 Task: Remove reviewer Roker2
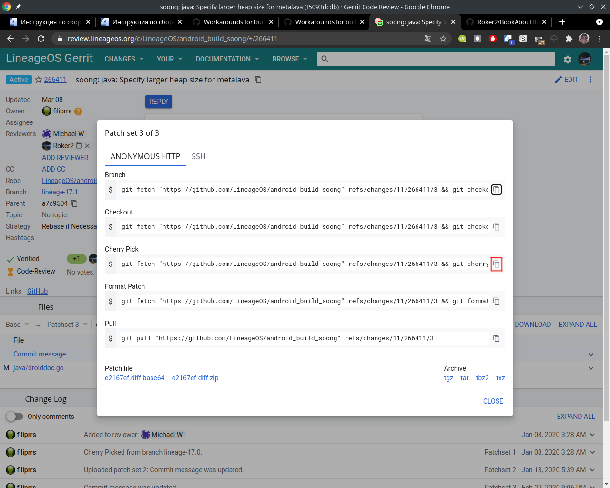tap(87, 146)
